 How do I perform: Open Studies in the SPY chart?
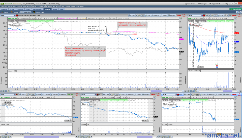[x=54, y=94]
